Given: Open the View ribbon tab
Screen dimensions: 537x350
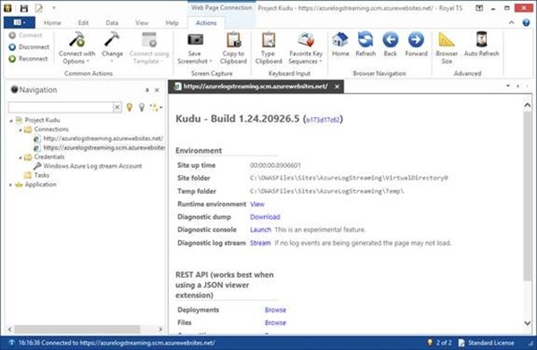Looking at the screenshot, I should 141,22.
